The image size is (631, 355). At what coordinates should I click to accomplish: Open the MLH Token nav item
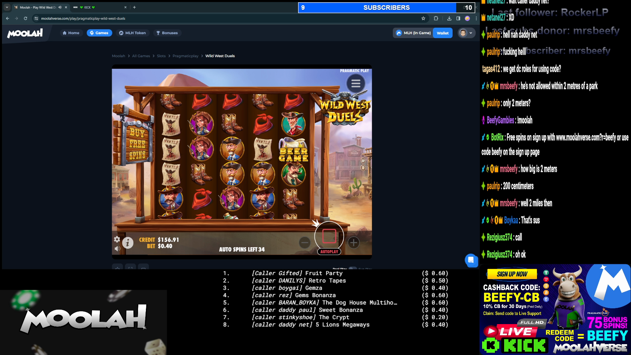(x=132, y=33)
